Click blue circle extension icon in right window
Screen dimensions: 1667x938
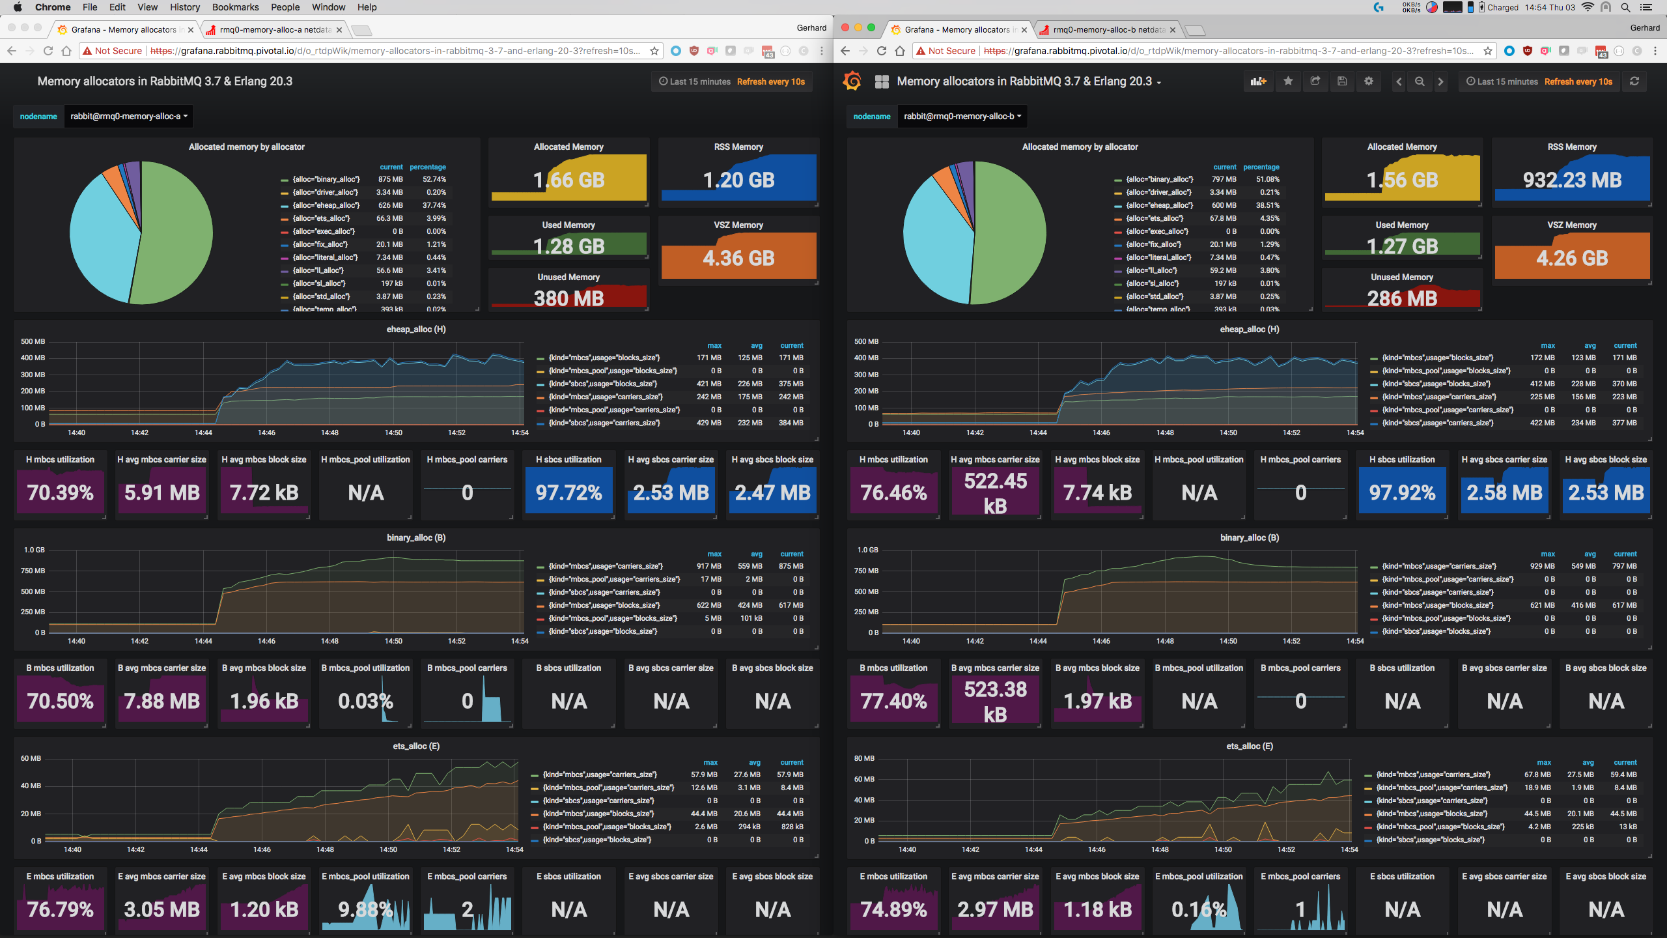coord(1509,51)
